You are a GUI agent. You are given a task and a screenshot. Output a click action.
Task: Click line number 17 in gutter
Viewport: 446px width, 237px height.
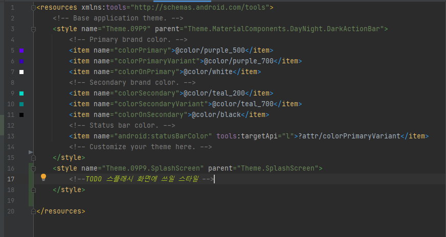pyautogui.click(x=11, y=179)
